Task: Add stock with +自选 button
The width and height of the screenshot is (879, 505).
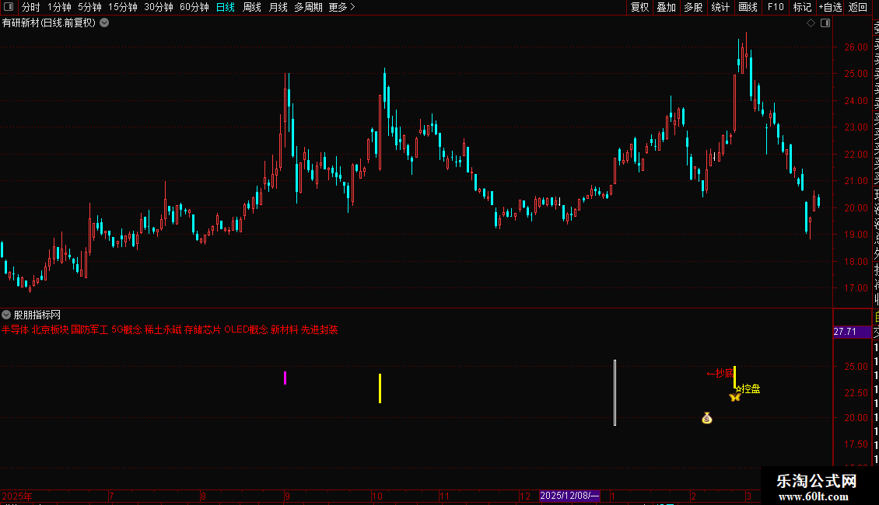Action: pos(830,7)
